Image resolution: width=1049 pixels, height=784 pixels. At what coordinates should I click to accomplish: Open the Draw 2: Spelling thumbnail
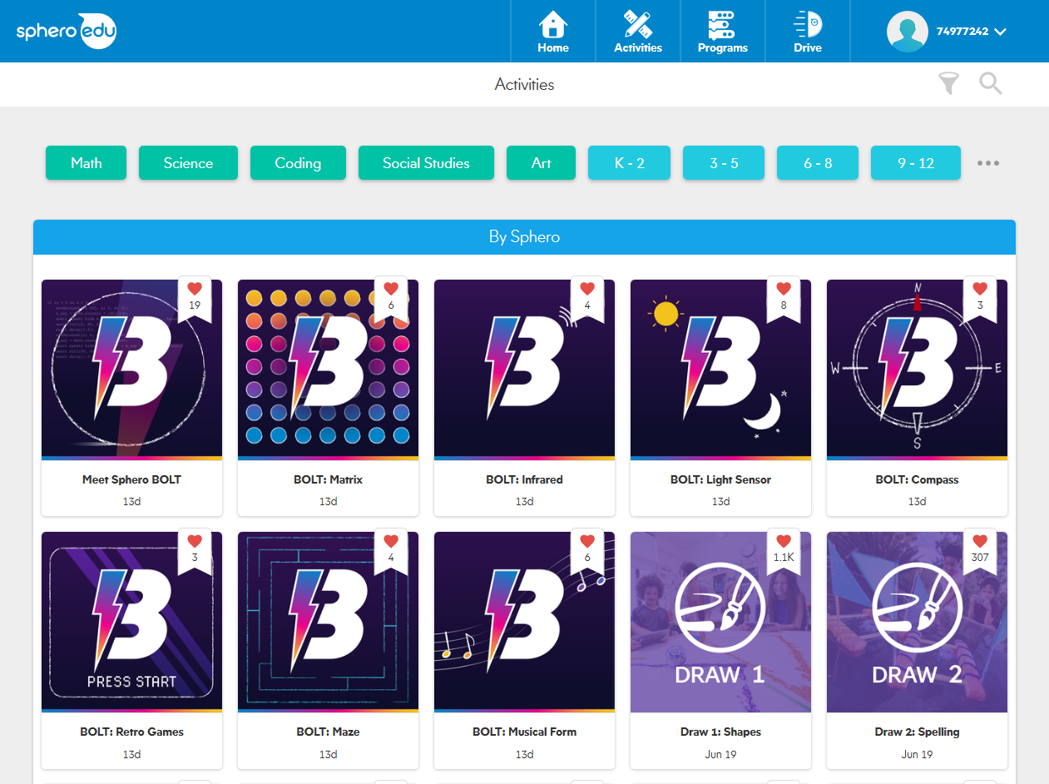click(917, 623)
